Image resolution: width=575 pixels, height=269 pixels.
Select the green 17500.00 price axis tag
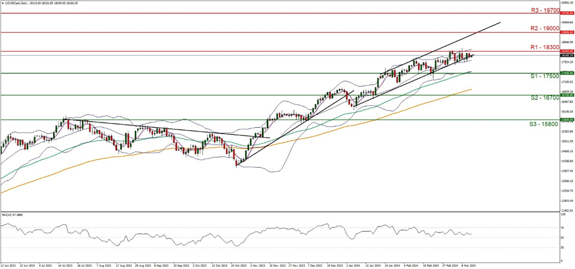565,74
